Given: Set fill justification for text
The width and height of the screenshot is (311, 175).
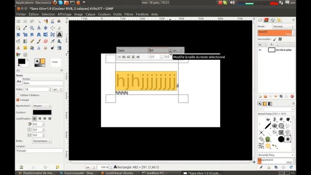Looking at the screenshot, I should 50,119.
